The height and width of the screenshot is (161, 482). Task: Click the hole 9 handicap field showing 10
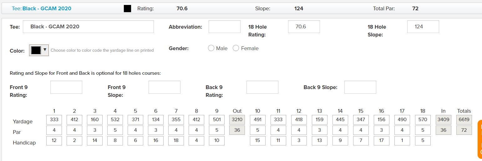[217, 141]
